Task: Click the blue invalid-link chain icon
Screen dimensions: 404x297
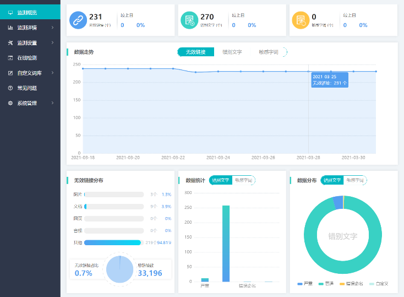Action: pyautogui.click(x=78, y=20)
